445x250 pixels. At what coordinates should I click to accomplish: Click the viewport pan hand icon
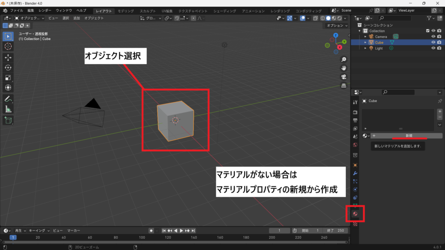click(344, 68)
